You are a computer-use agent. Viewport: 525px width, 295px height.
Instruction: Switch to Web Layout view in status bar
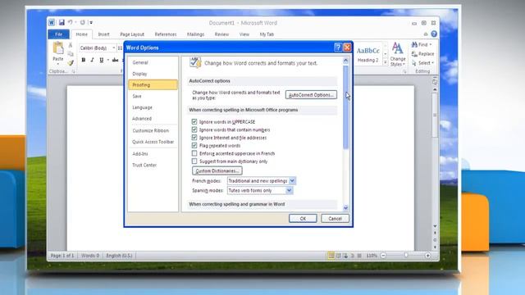pos(345,256)
